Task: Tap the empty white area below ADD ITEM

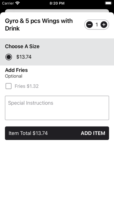Action: click(x=57, y=171)
